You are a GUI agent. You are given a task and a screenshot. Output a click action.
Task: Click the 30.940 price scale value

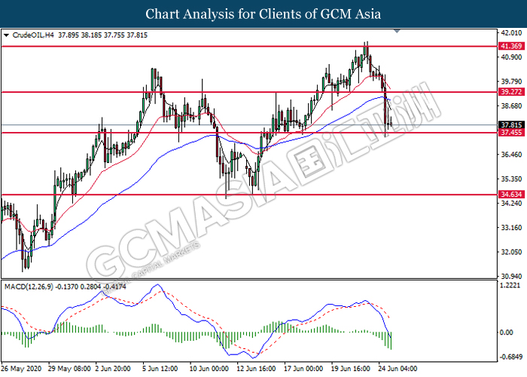(x=511, y=277)
